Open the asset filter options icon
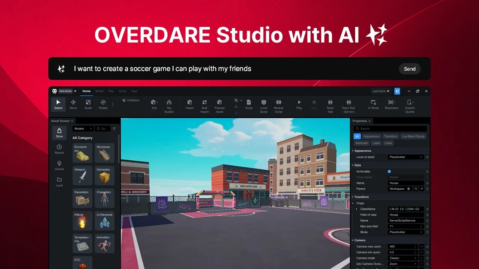Screen dimensions: 479x269 click(x=115, y=129)
